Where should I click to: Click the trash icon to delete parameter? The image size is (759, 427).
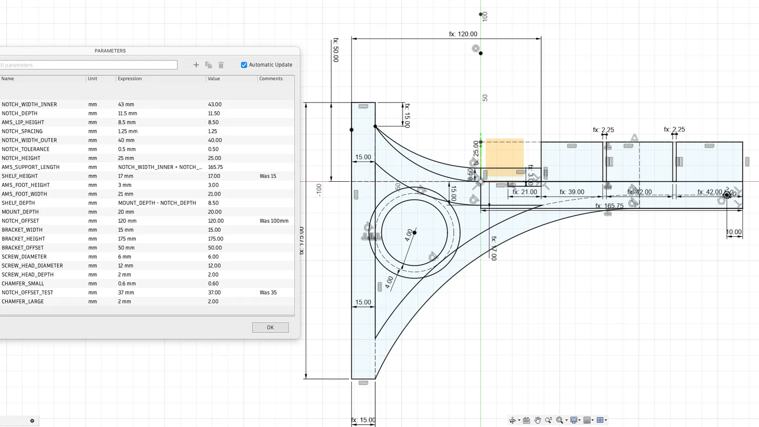click(221, 65)
